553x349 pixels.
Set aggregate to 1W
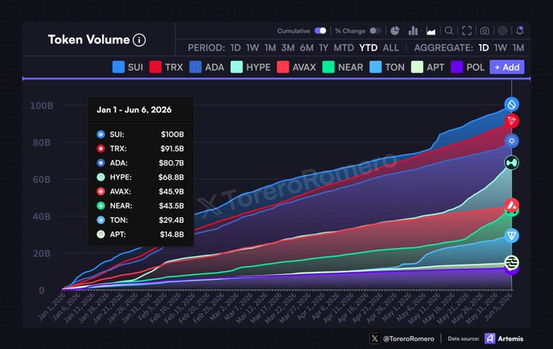[x=500, y=48]
